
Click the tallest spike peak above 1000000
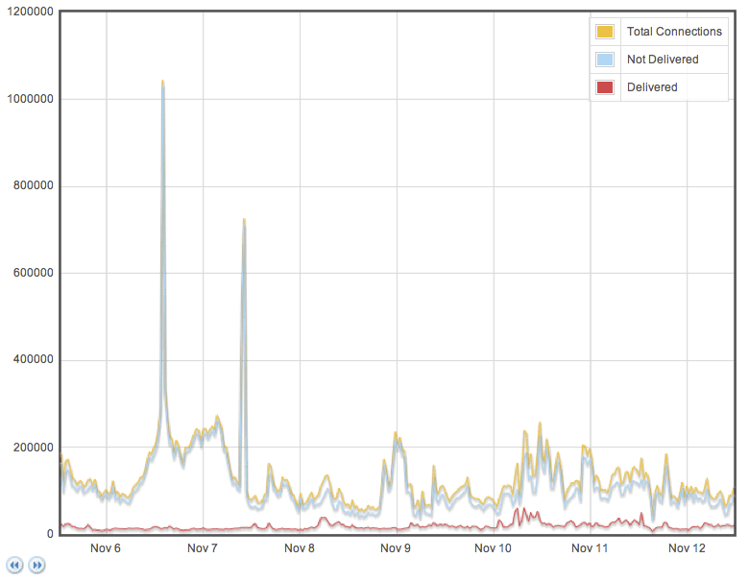pyautogui.click(x=163, y=83)
